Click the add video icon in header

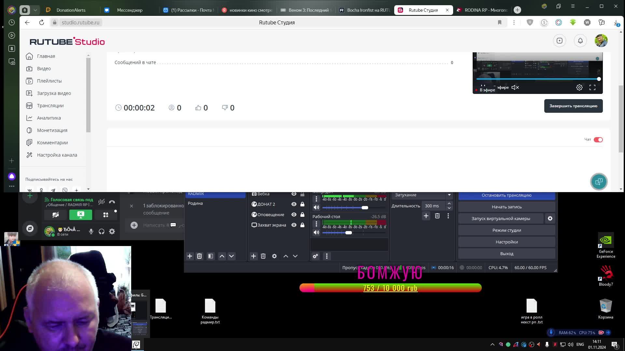coord(559,41)
